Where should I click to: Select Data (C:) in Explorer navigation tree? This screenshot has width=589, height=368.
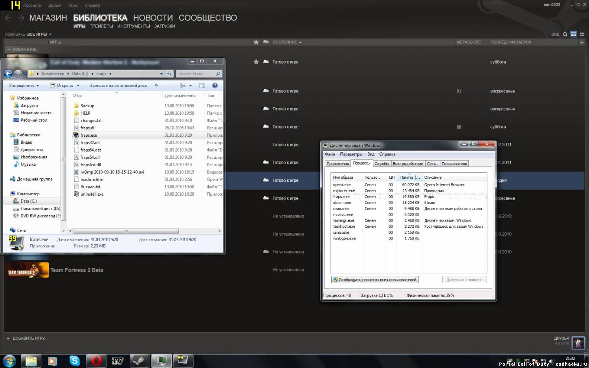[28, 201]
